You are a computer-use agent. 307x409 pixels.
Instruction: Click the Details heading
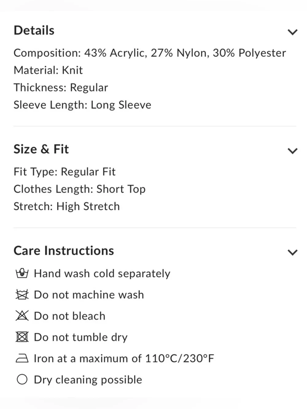(34, 30)
